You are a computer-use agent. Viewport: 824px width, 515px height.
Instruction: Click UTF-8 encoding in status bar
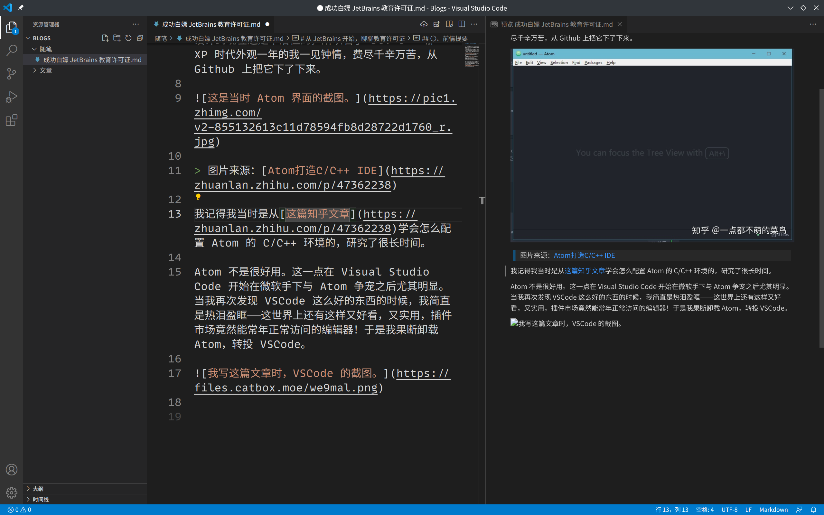(731, 509)
